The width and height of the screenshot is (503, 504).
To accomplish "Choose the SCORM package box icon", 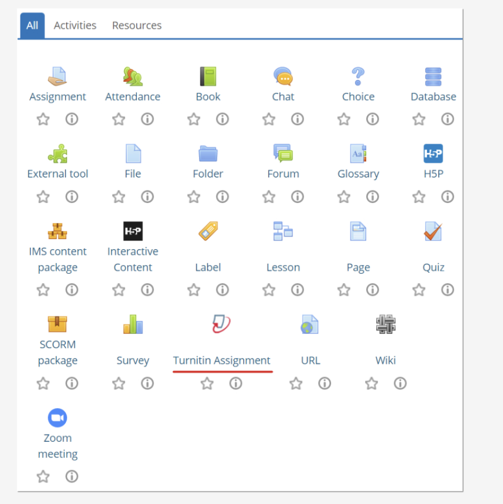I will click(x=58, y=324).
